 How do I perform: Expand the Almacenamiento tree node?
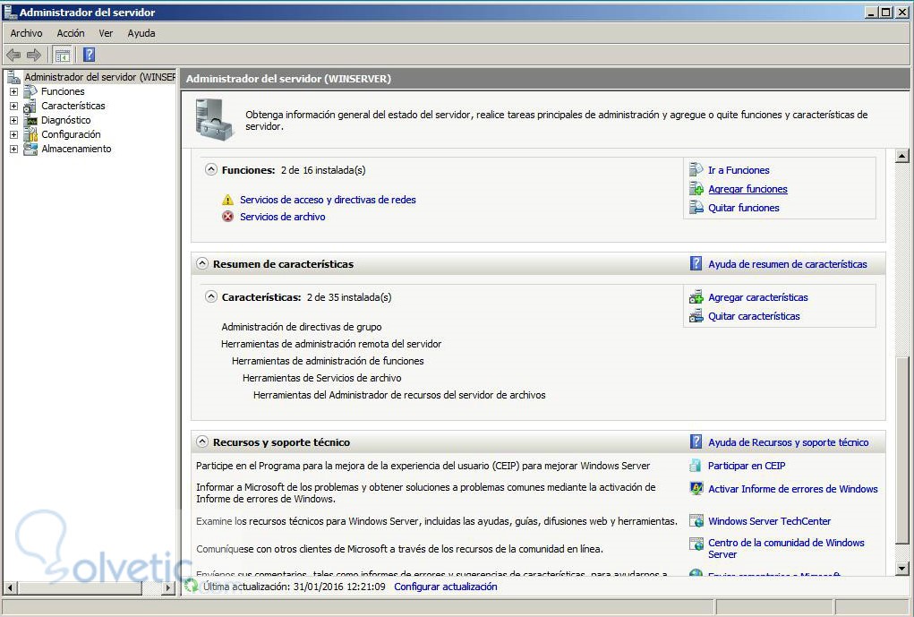(13, 150)
